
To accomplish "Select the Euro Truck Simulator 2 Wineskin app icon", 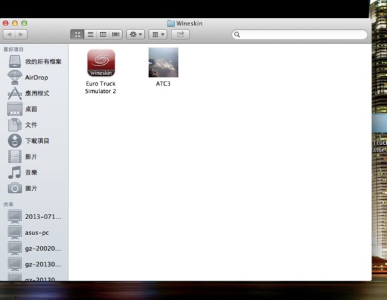I will [101, 63].
